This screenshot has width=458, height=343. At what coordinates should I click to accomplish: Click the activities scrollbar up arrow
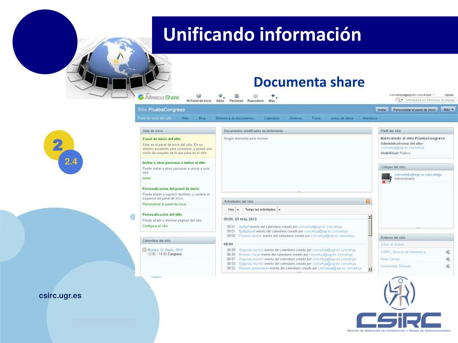370,217
